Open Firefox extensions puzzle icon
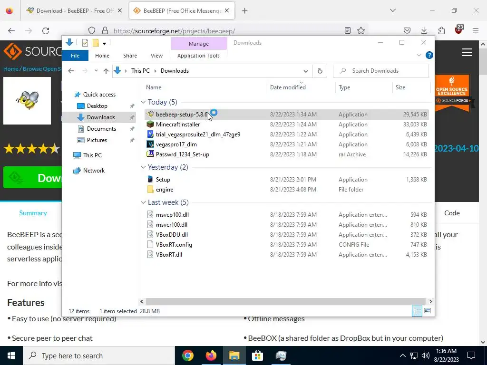The width and height of the screenshot is (487, 365). pyautogui.click(x=441, y=30)
